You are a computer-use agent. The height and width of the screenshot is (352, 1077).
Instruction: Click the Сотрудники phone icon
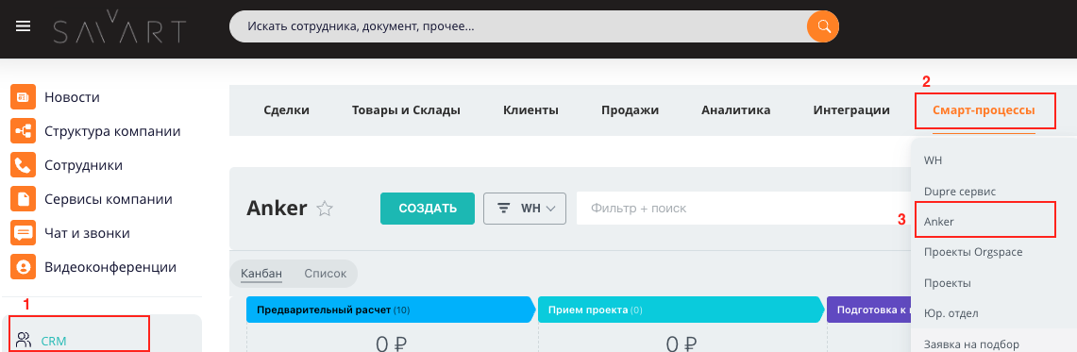(23, 165)
